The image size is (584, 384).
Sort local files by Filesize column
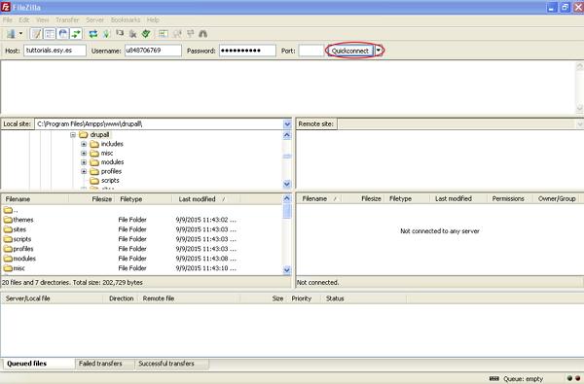tap(91, 199)
